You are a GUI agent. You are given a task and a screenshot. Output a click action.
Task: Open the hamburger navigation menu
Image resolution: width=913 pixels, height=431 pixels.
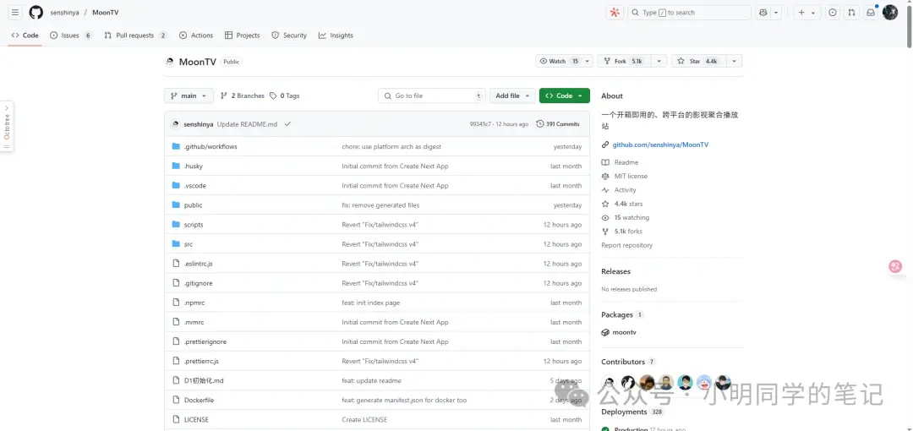[x=16, y=12]
